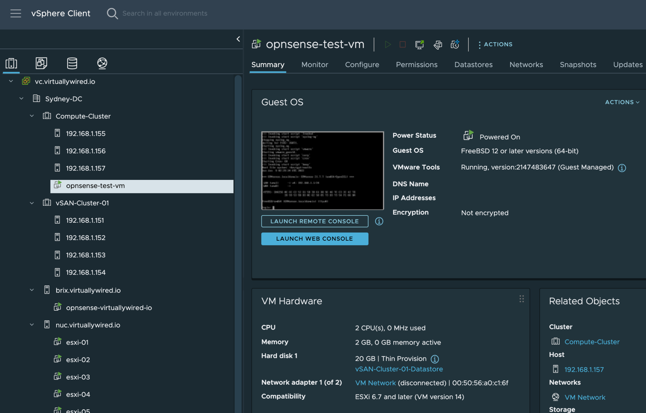Open VM ACTIONS menu in header
Screen dimensions: 646x413
[x=495, y=44]
